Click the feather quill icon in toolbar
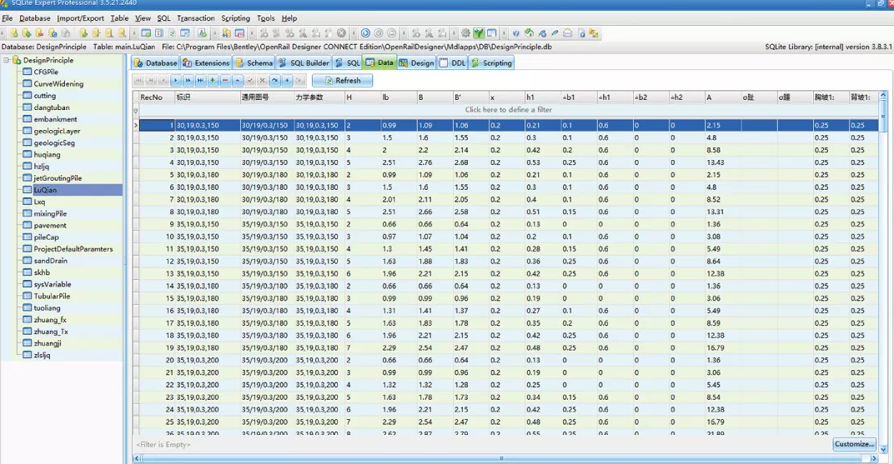Screen dimensions: 894x464 [x=555, y=33]
